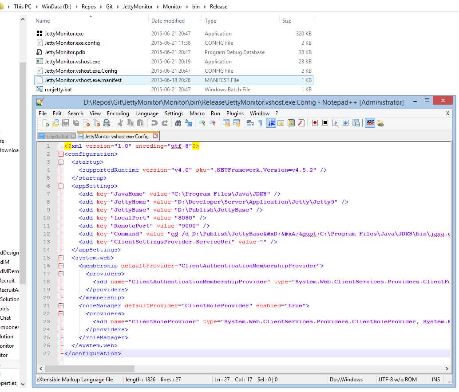
Task: Select runjetty.bat in Explorer file list
Action: (174, 90)
